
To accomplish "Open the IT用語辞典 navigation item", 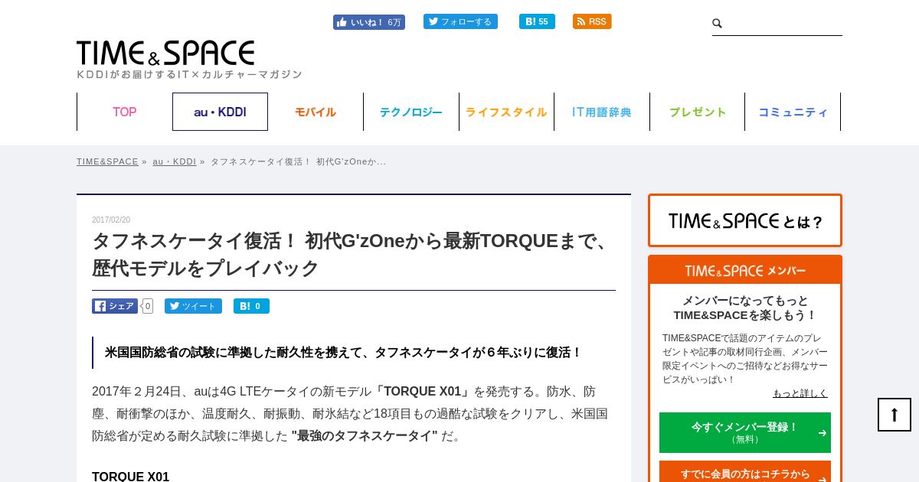I will (x=602, y=112).
